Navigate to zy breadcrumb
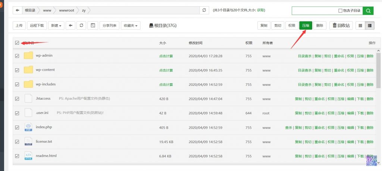The height and width of the screenshot is (171, 382). tap(84, 10)
